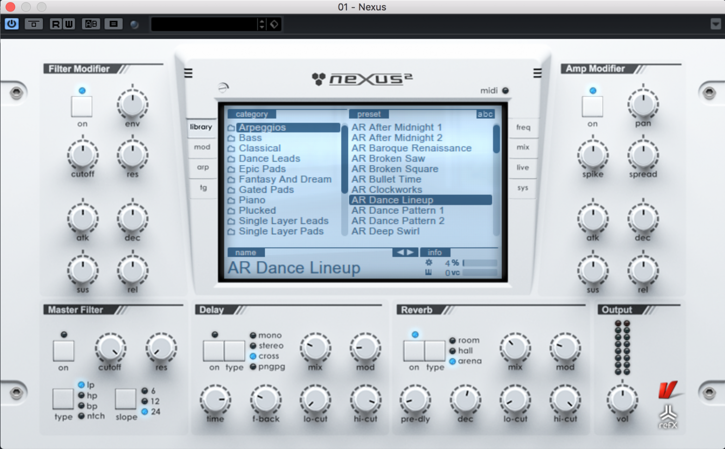Open the sys tab
The height and width of the screenshot is (449, 725).
522,188
